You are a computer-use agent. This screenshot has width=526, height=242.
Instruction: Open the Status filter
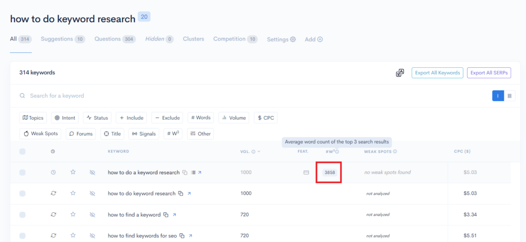[97, 118]
